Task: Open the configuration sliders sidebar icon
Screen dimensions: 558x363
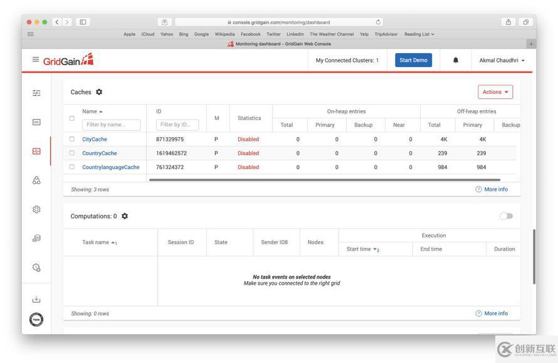Action: 36,93
